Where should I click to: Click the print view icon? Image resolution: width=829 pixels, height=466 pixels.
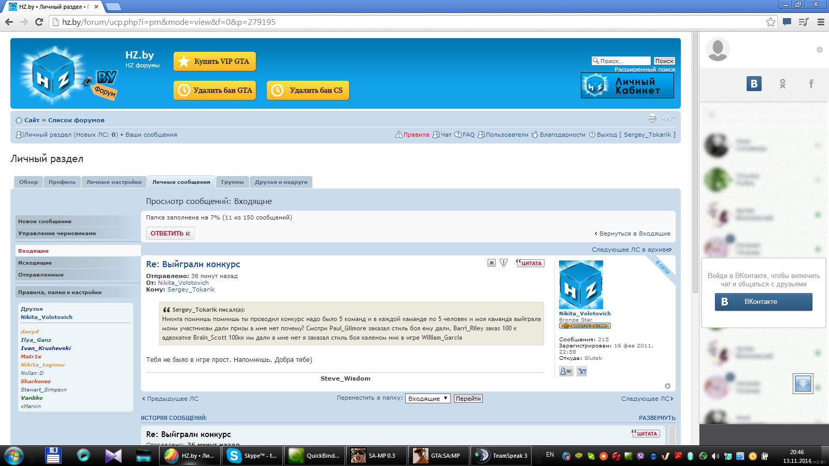point(652,118)
